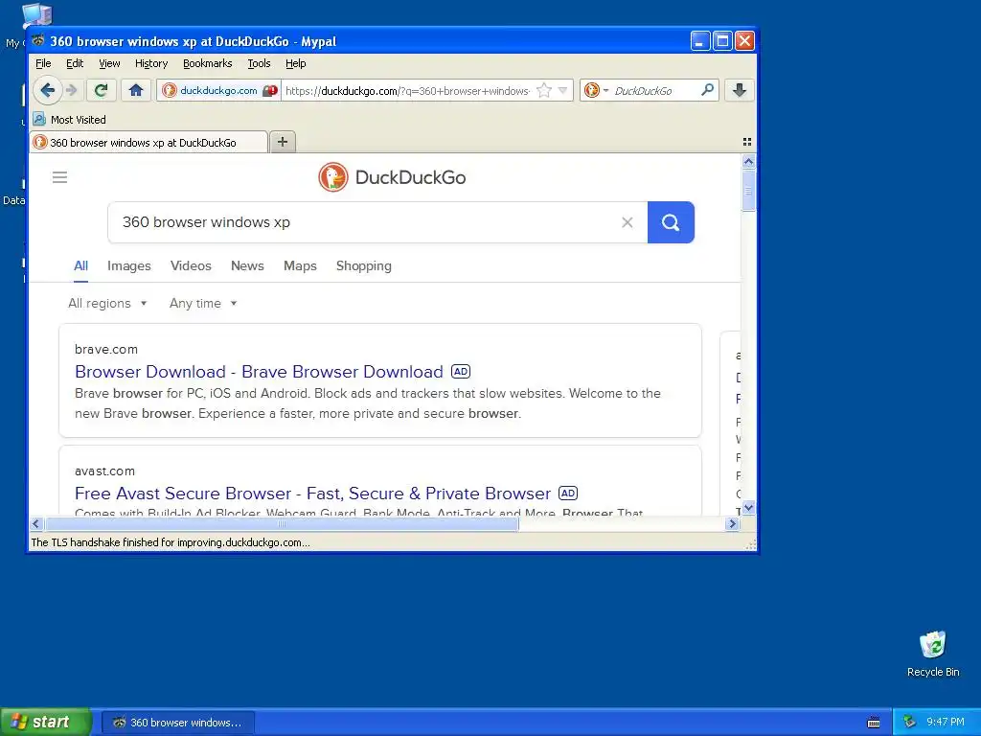Image resolution: width=981 pixels, height=736 pixels.
Task: Open the View menu
Action: coord(109,63)
